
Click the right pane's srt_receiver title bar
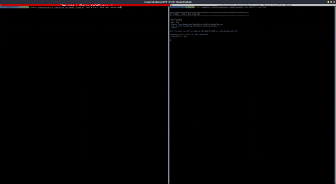[x=252, y=5]
